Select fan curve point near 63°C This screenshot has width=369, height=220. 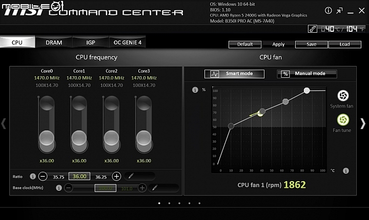[x=285, y=101]
